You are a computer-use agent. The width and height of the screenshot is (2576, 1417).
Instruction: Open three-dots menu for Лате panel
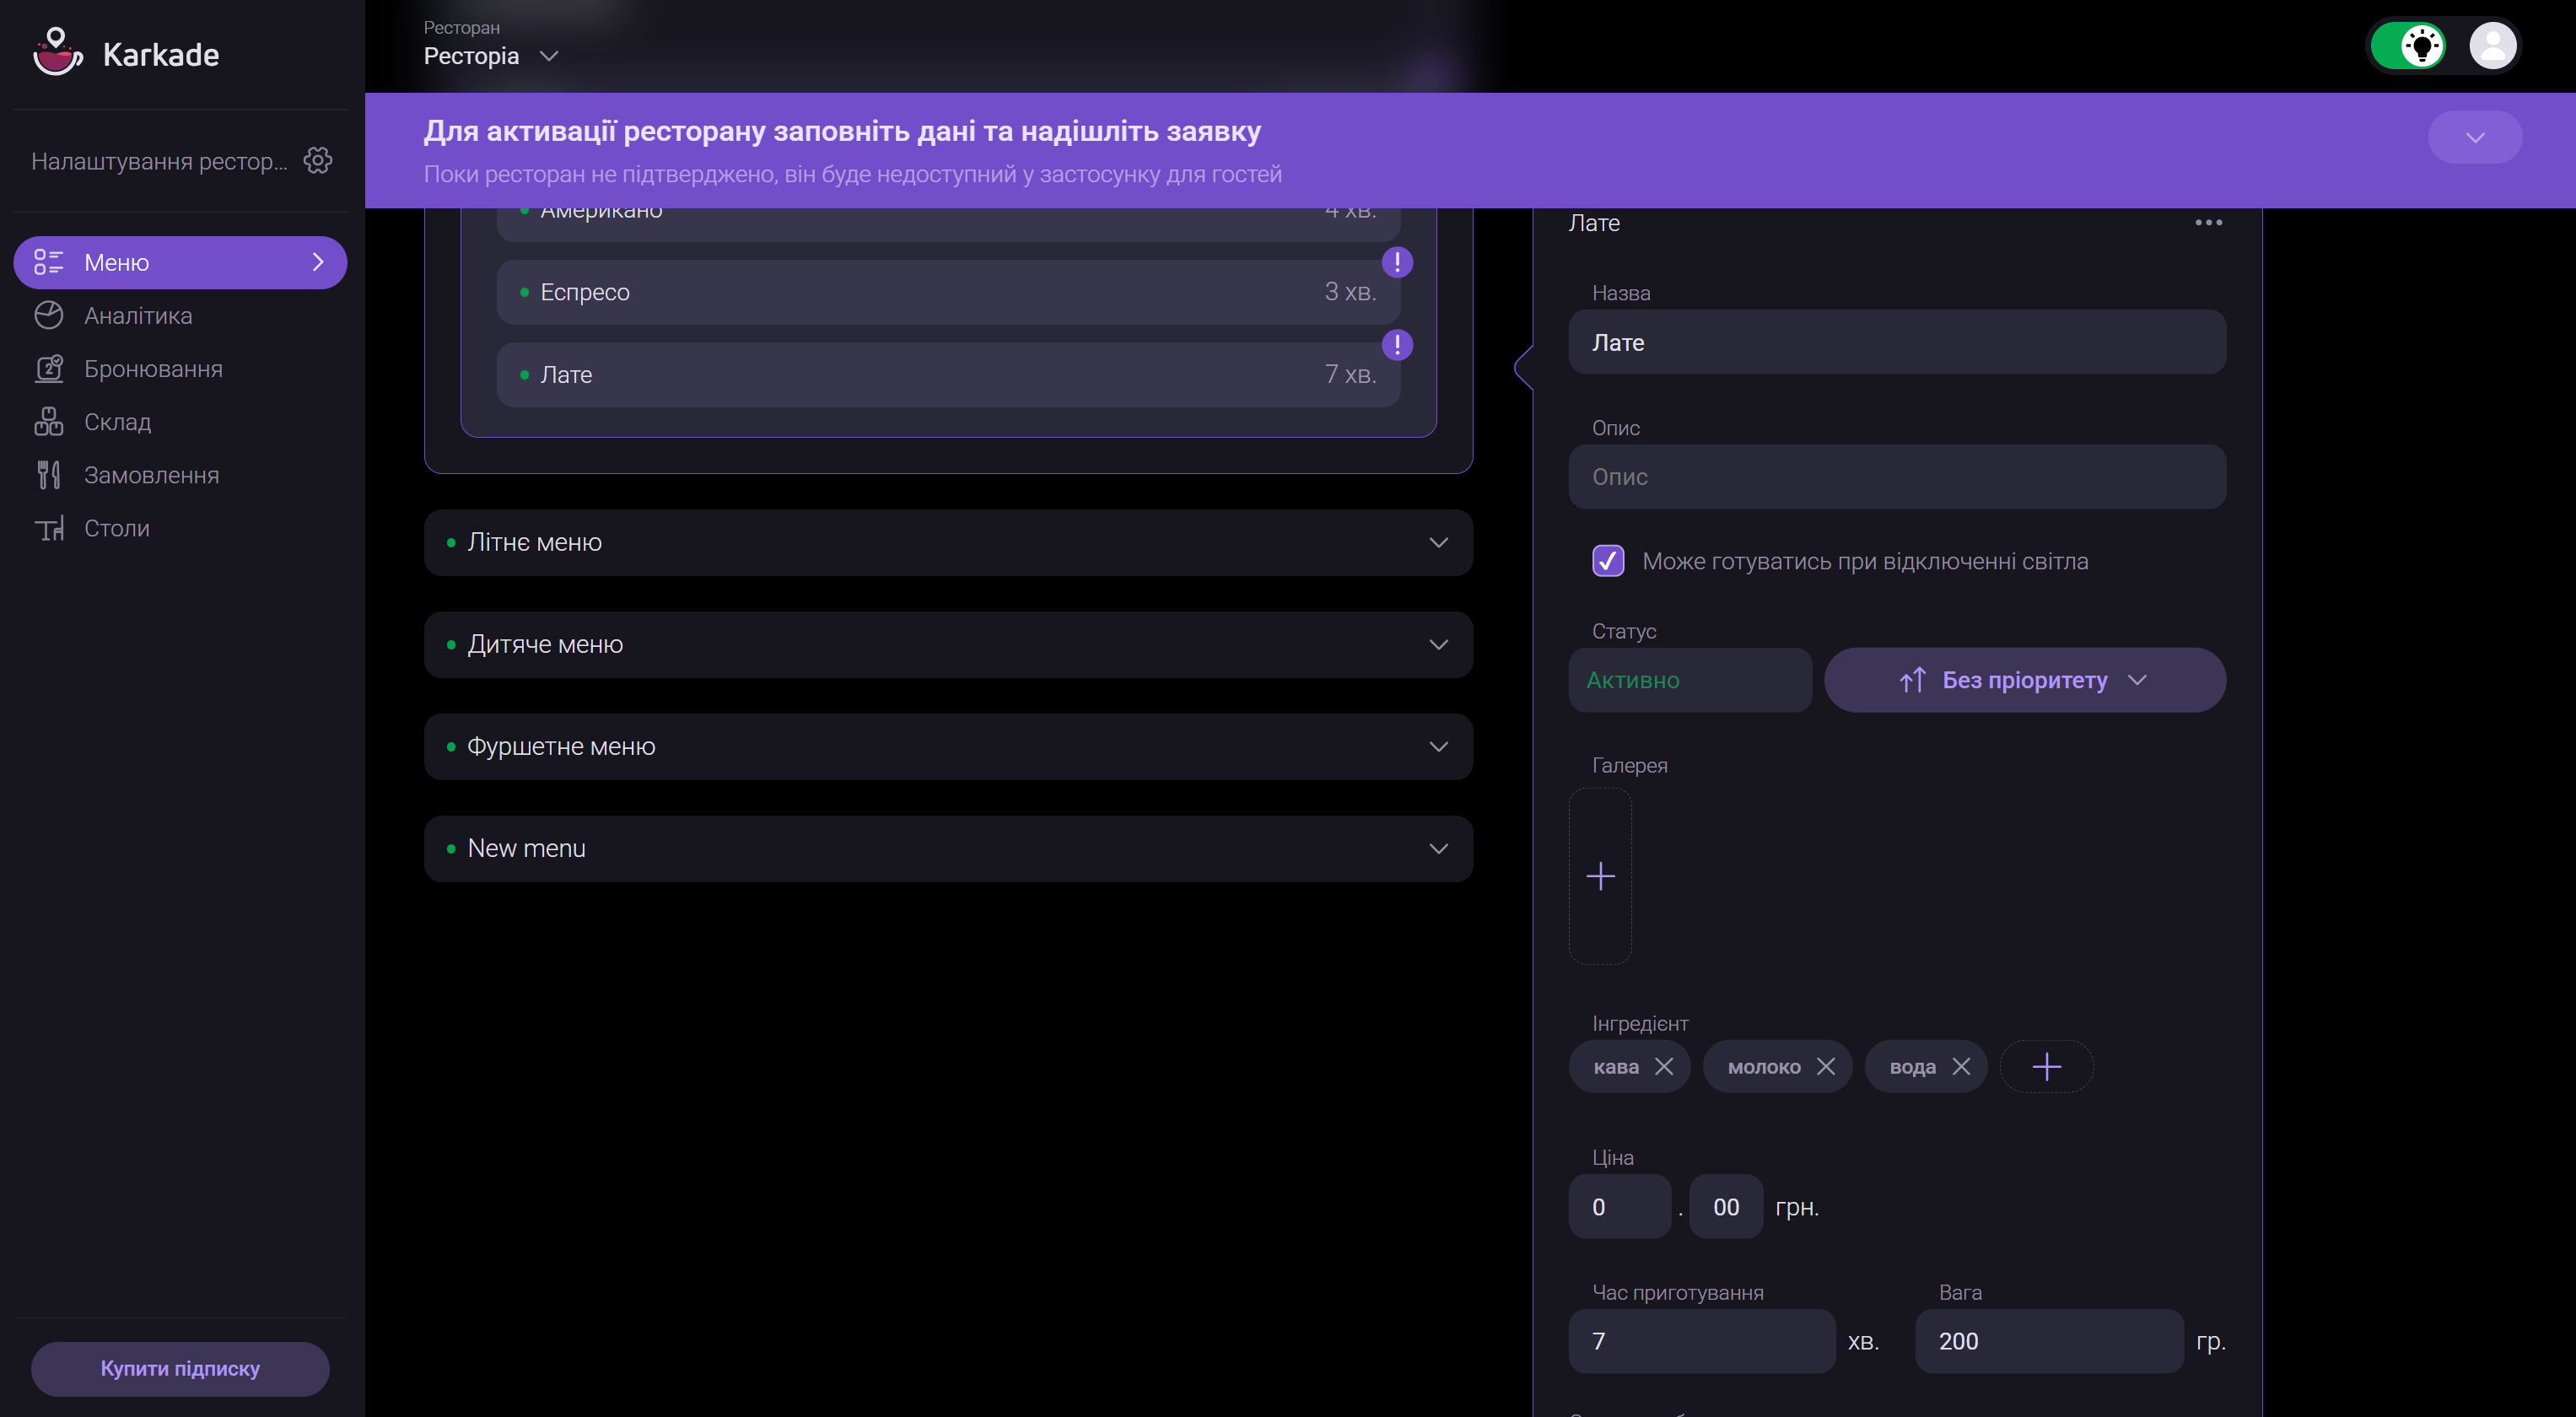(x=2208, y=222)
